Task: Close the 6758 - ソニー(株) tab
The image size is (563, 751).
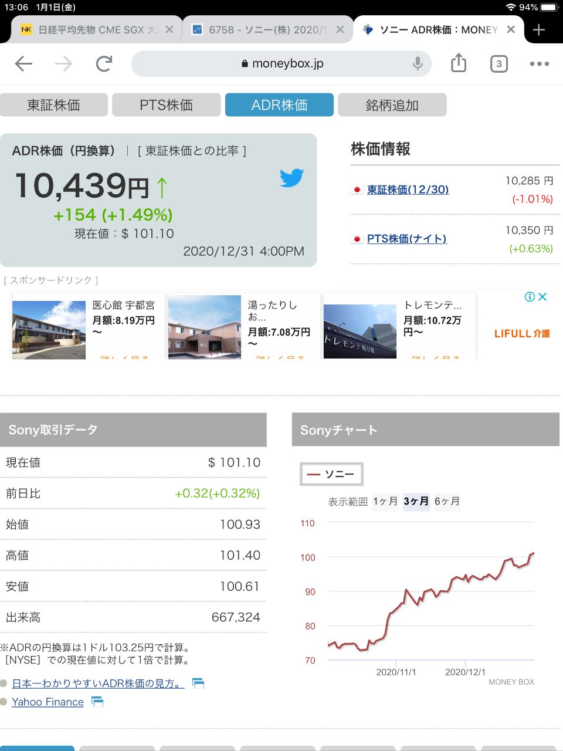Action: pyautogui.click(x=340, y=29)
